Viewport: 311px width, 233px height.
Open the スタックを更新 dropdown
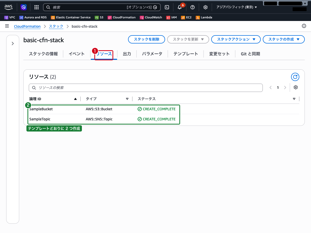[x=188, y=39]
